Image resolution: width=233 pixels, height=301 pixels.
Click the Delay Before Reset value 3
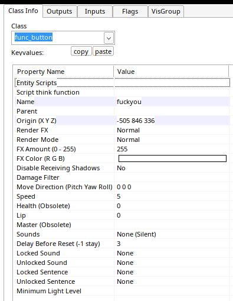(x=119, y=244)
